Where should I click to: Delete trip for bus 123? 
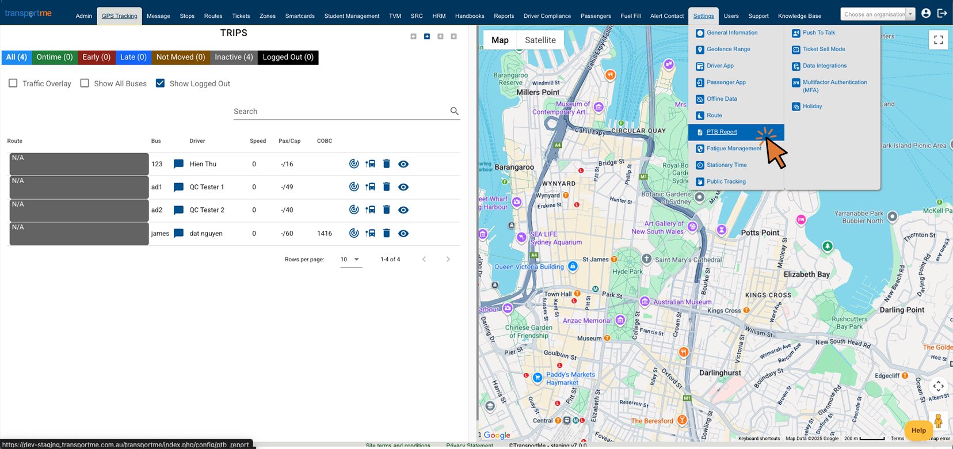[x=387, y=164]
